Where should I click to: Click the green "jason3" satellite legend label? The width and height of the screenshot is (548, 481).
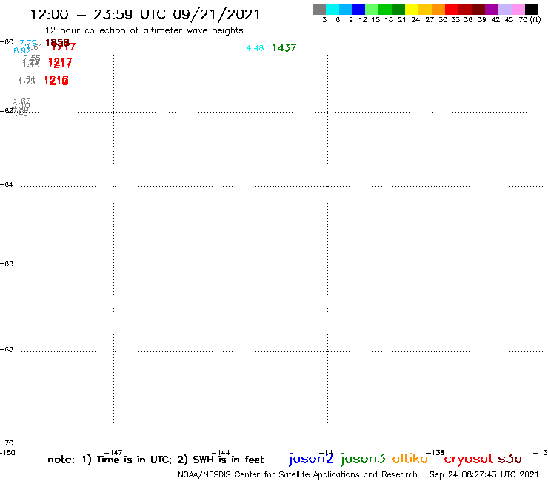[363, 459]
